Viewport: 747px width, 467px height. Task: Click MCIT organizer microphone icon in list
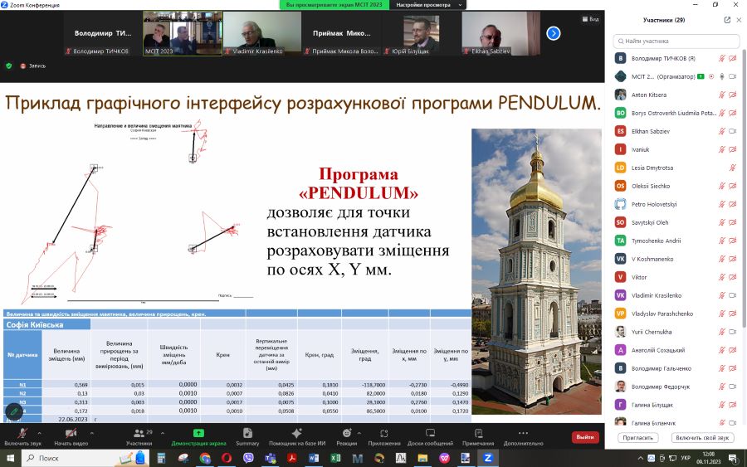[722, 76]
